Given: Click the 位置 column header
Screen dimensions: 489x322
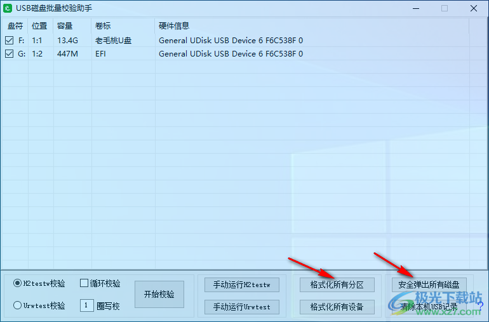Looking at the screenshot, I should pos(41,26).
